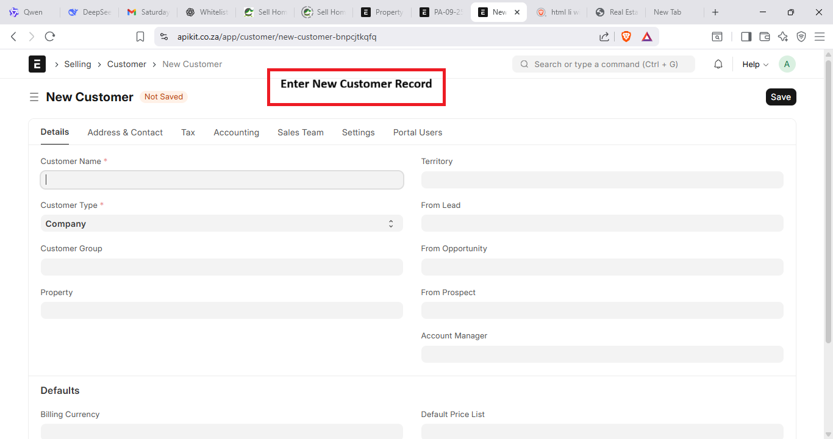Screen dimensions: 833x439
Task: Bookmark this page with the bookmark icon
Action: pyautogui.click(x=140, y=37)
